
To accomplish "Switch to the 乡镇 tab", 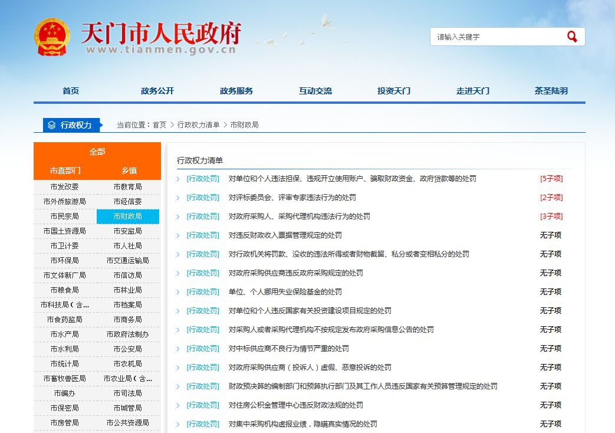I will 129,170.
